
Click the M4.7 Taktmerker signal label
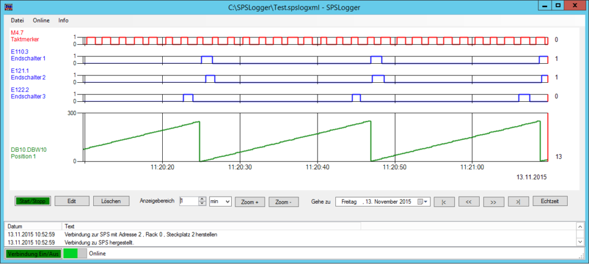coord(25,36)
